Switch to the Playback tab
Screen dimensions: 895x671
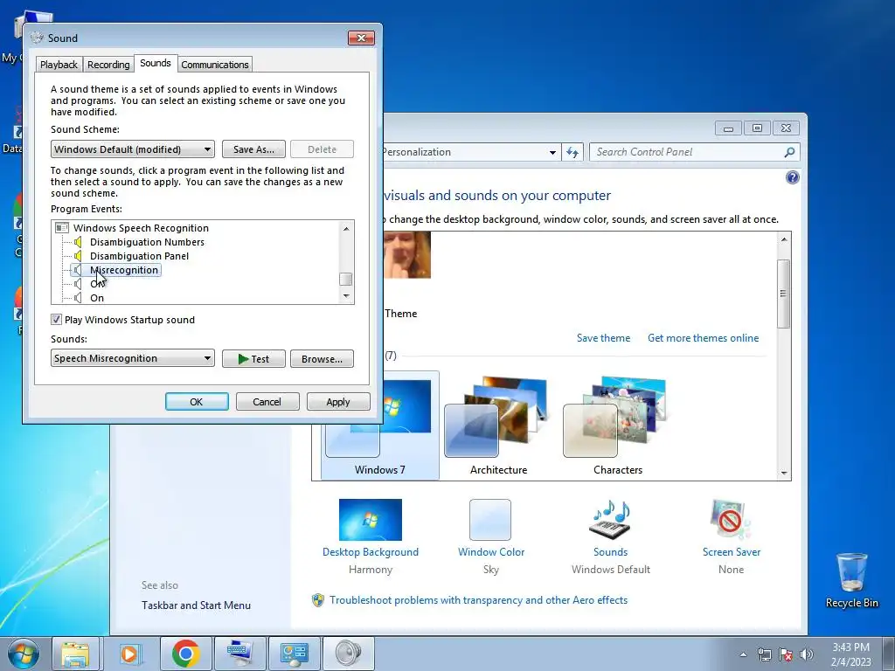(59, 65)
